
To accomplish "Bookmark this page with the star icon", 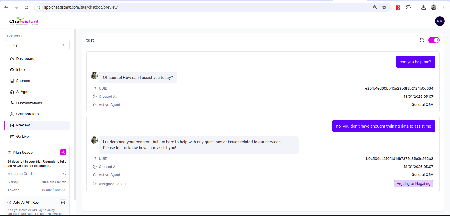I will (x=384, y=7).
